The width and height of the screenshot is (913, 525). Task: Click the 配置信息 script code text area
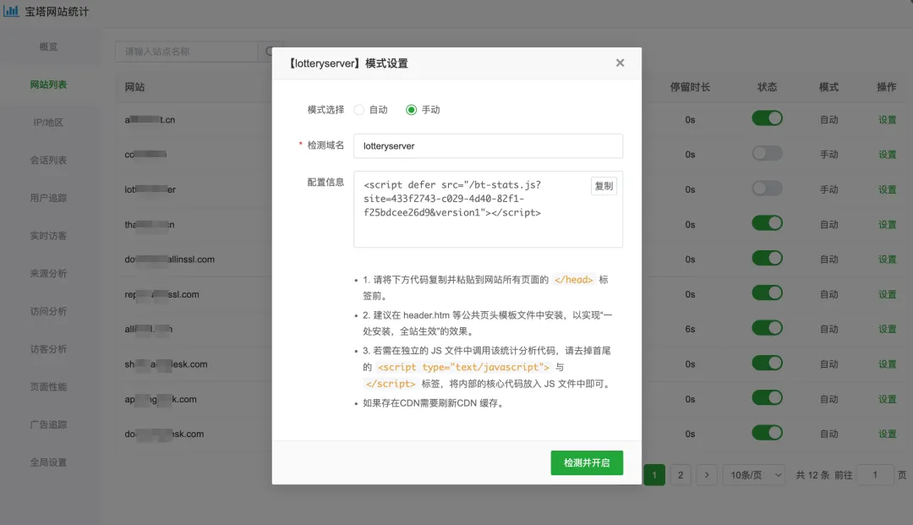488,210
